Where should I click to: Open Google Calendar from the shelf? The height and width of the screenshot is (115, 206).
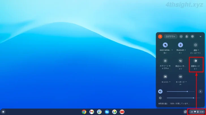(x=99, y=112)
